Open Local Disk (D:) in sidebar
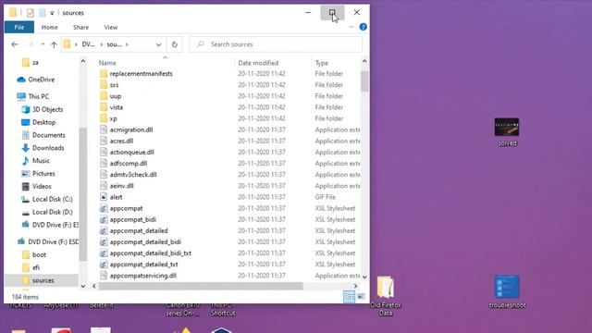592x333 pixels. pos(52,212)
